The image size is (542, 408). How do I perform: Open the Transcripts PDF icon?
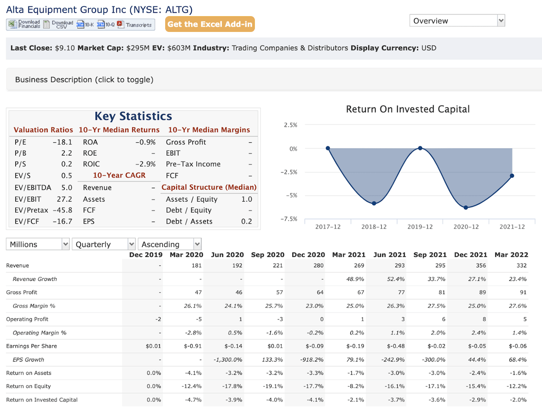pyautogui.click(x=120, y=24)
